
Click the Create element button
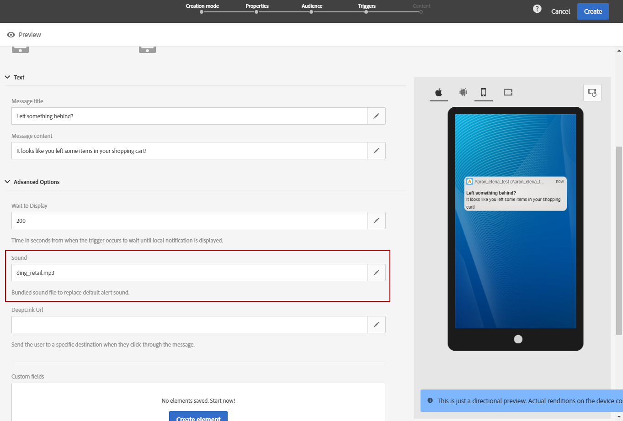coord(198,416)
